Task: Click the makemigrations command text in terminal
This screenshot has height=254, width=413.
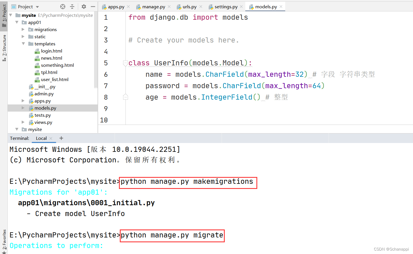Action: pos(187,182)
